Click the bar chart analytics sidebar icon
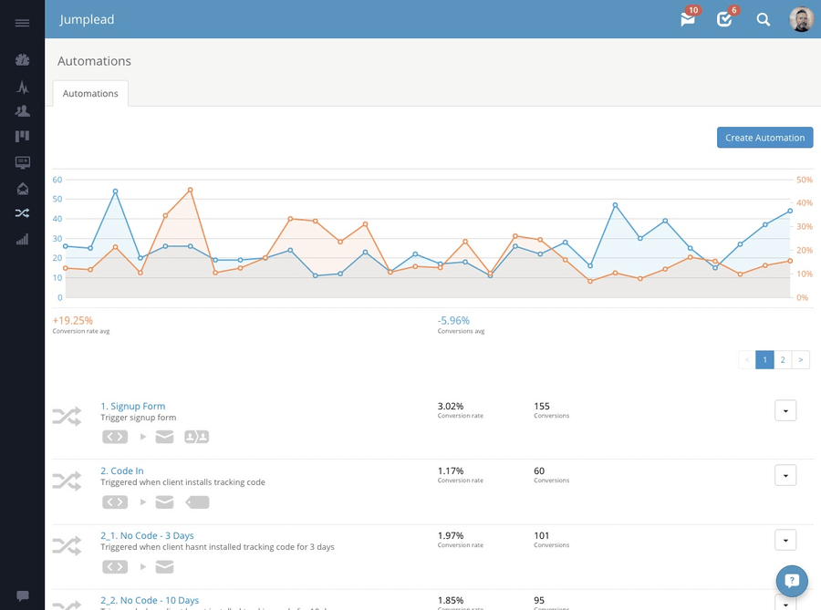Viewport: 821px width, 610px height. [x=22, y=240]
